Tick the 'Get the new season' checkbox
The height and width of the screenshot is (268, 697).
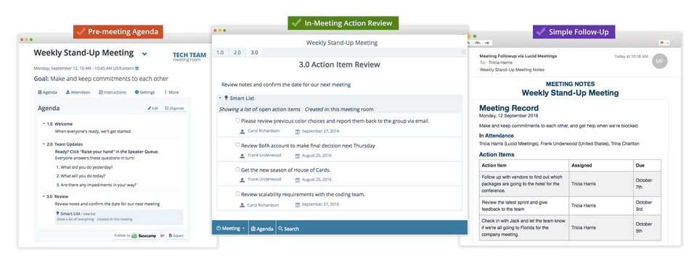click(237, 169)
